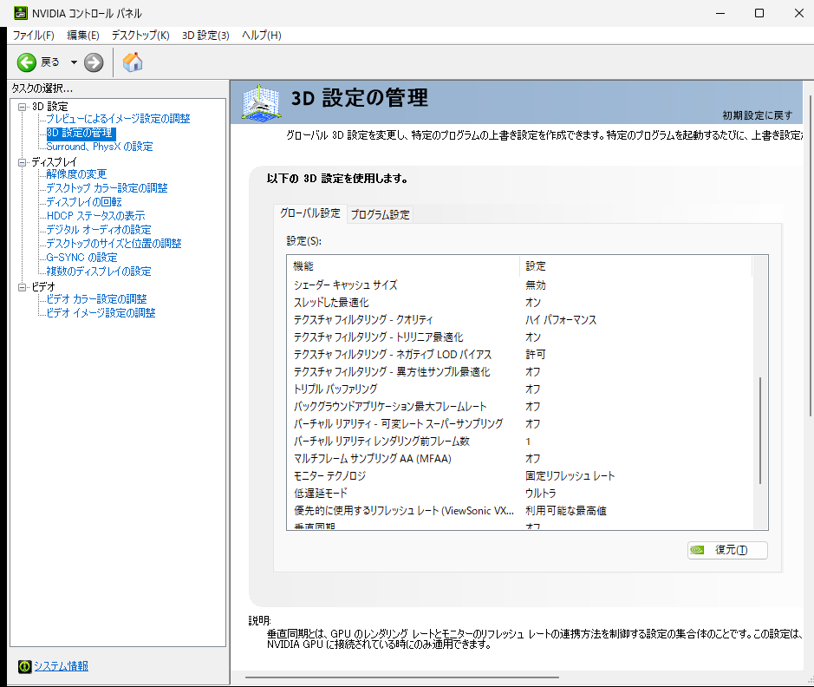
Task: Click the Home icon in toolbar
Action: click(x=133, y=62)
